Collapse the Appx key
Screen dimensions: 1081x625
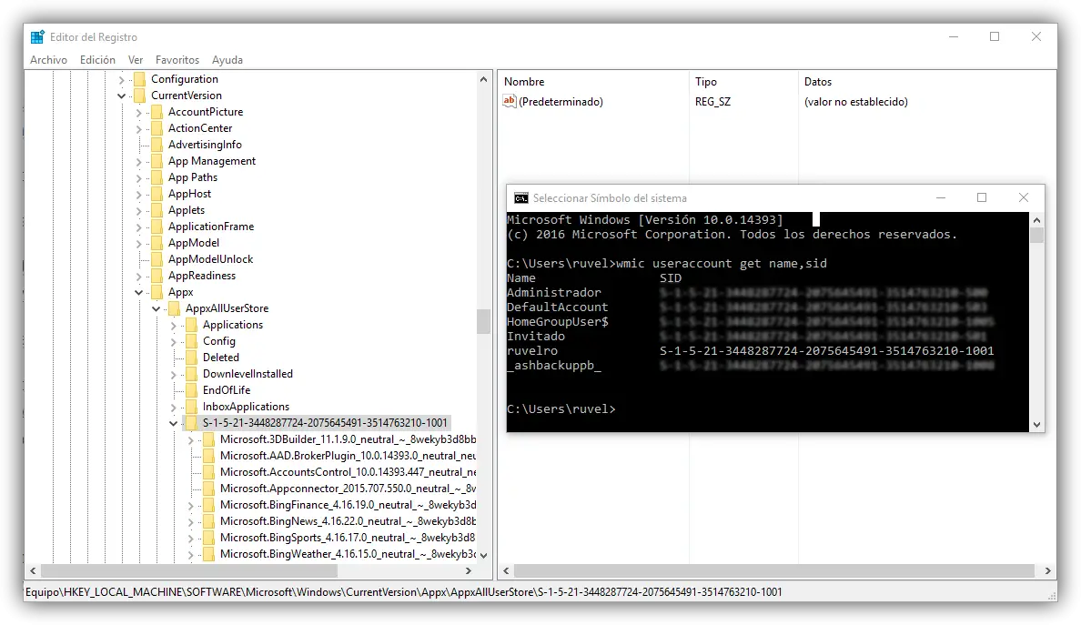pos(138,292)
